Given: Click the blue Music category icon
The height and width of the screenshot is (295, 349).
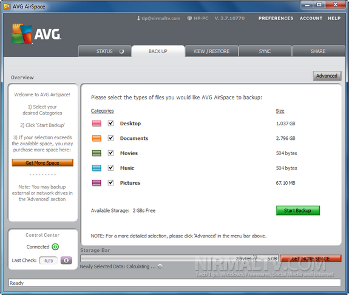Looking at the screenshot, I should pyautogui.click(x=97, y=168).
